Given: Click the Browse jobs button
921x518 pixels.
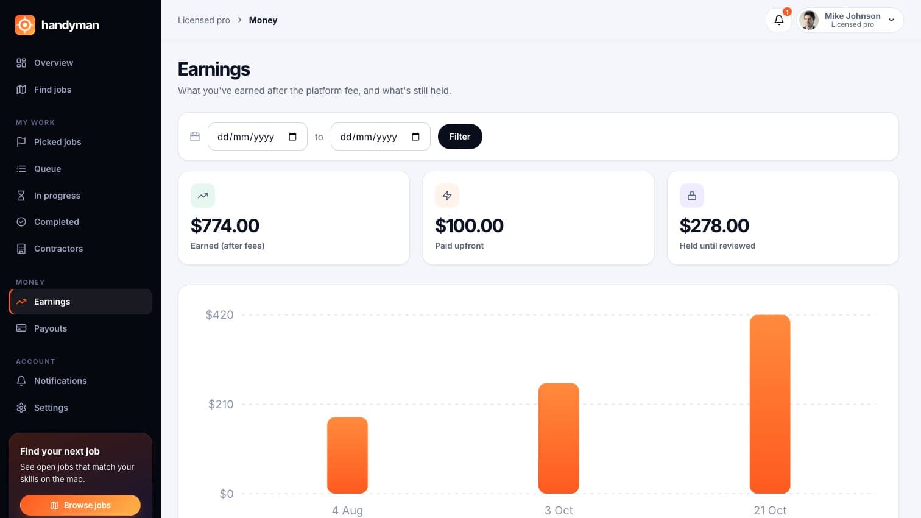Looking at the screenshot, I should [x=80, y=505].
